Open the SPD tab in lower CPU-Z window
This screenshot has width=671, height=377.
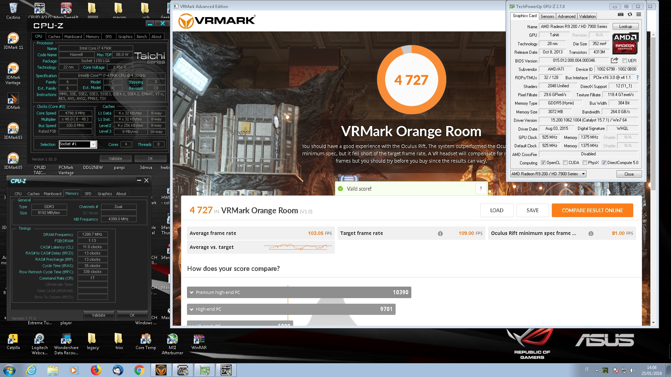88,194
